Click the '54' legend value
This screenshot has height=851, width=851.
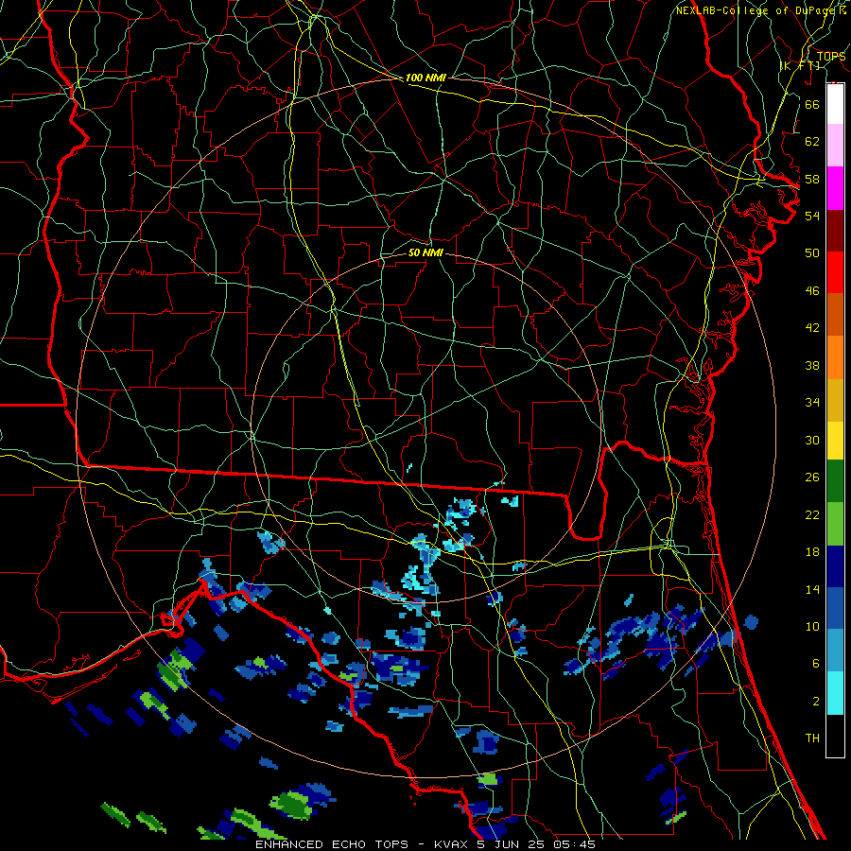click(x=812, y=216)
